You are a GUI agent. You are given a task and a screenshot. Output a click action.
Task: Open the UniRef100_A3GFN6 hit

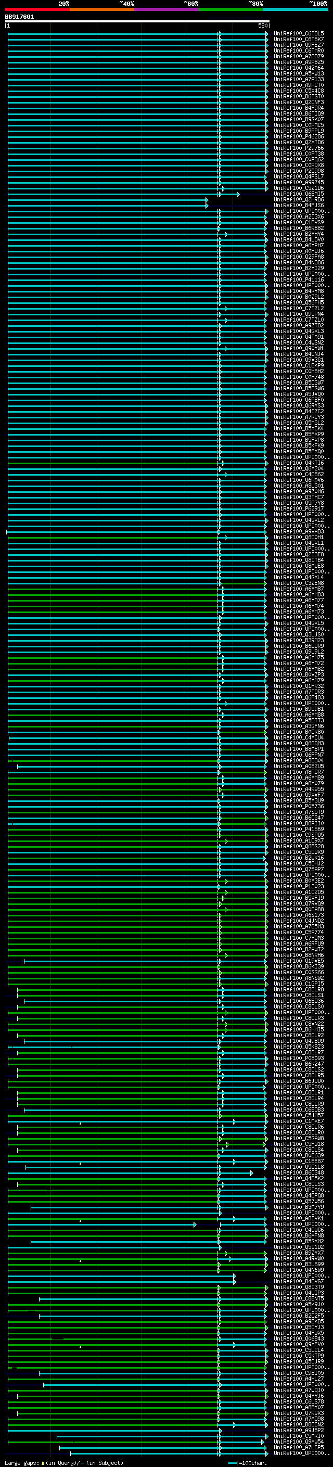299,725
